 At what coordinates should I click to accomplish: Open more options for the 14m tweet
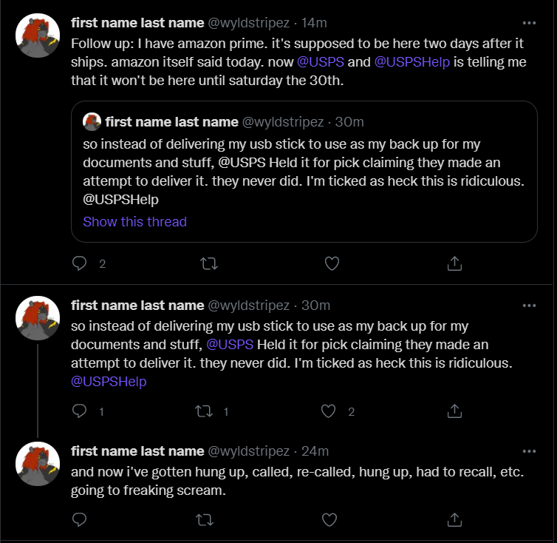click(529, 23)
